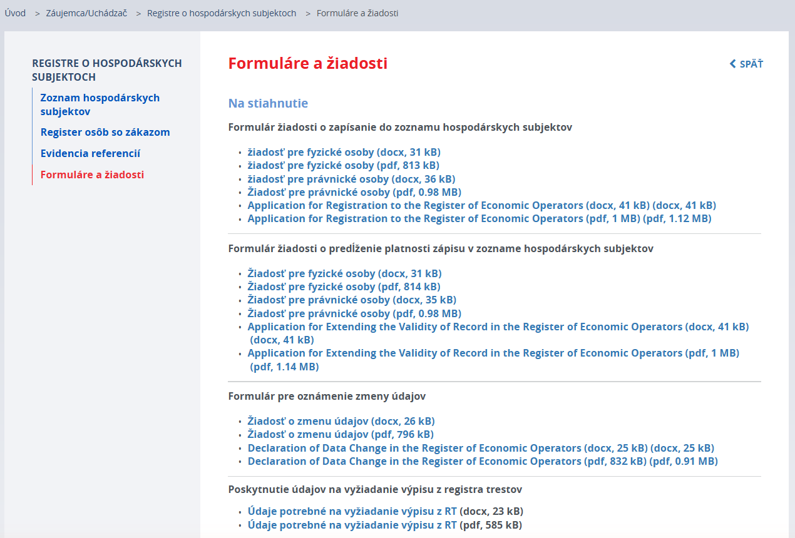Image resolution: width=795 pixels, height=538 pixels.
Task: Click the back chevron icon beside SPÄŤ
Action: (x=733, y=64)
